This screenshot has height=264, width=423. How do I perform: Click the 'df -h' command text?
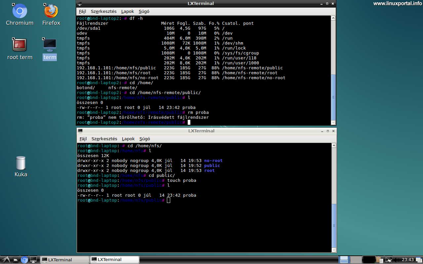[136, 18]
